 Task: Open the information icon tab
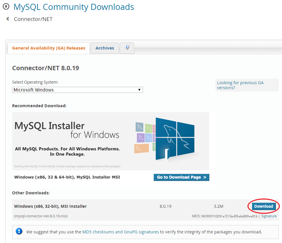pyautogui.click(x=127, y=47)
